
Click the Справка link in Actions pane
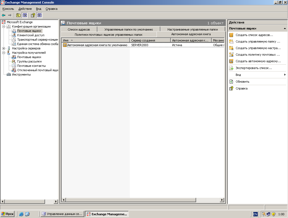242,88
